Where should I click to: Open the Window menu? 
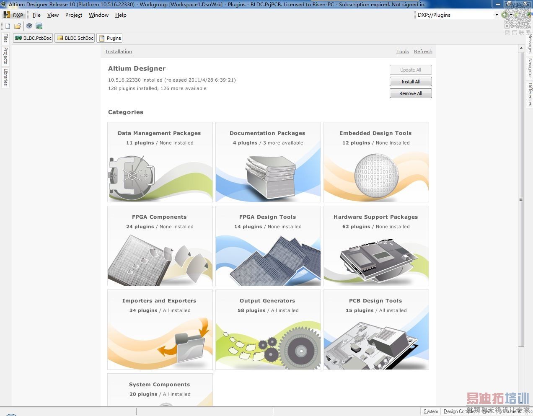click(98, 15)
